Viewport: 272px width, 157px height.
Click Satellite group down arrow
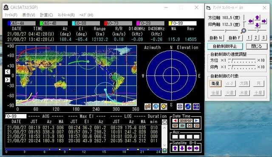click(x=182, y=148)
